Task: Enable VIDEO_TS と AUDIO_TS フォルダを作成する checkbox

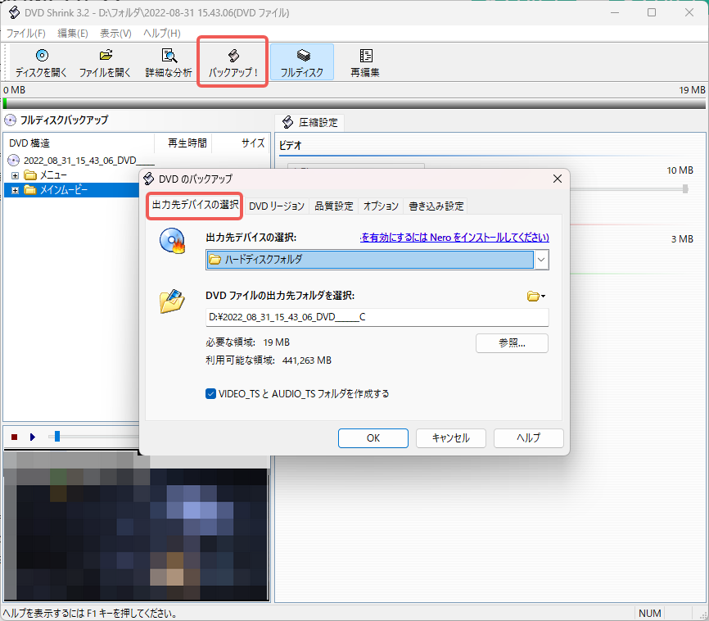Action: 209,393
